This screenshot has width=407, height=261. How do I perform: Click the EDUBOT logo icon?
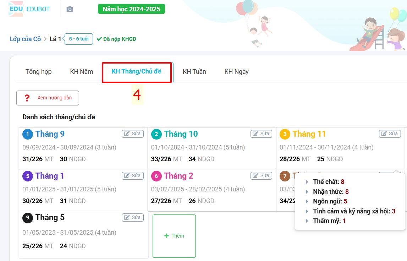pyautogui.click(x=16, y=9)
